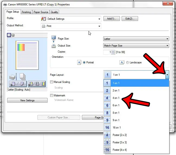Increase copies with up stepper arrow
Screen dimensions: 176x155
[113, 51]
